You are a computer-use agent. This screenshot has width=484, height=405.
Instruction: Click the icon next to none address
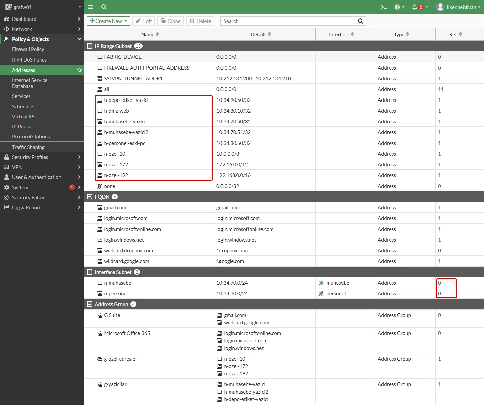click(x=99, y=186)
